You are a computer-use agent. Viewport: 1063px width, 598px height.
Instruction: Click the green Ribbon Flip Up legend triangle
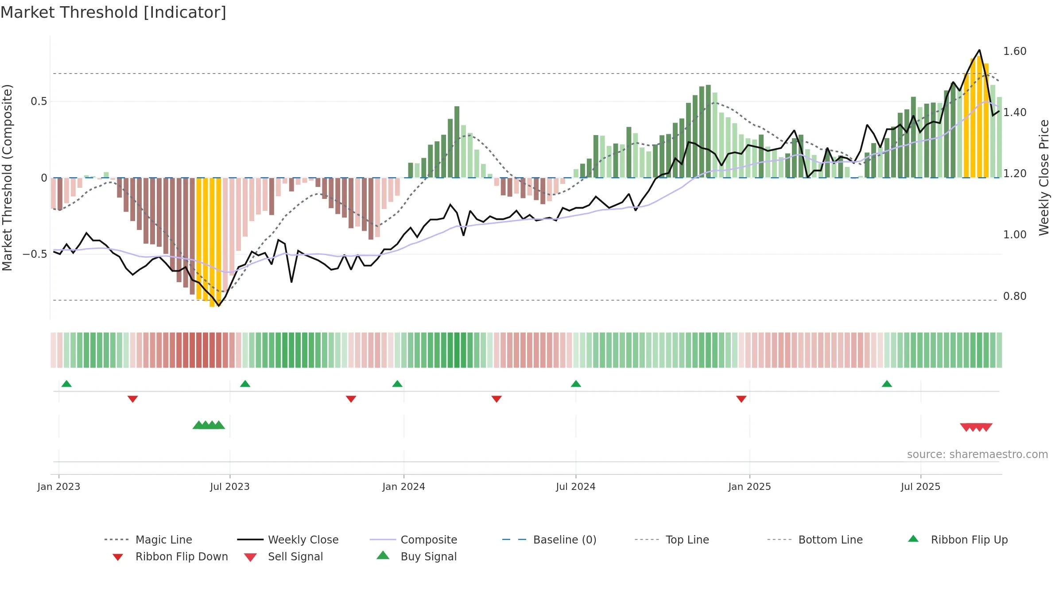[x=913, y=539]
